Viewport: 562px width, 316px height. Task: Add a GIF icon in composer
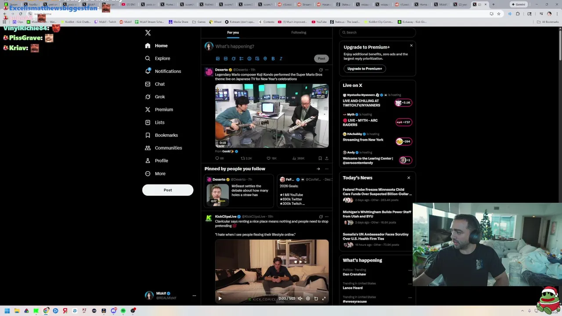(x=226, y=58)
